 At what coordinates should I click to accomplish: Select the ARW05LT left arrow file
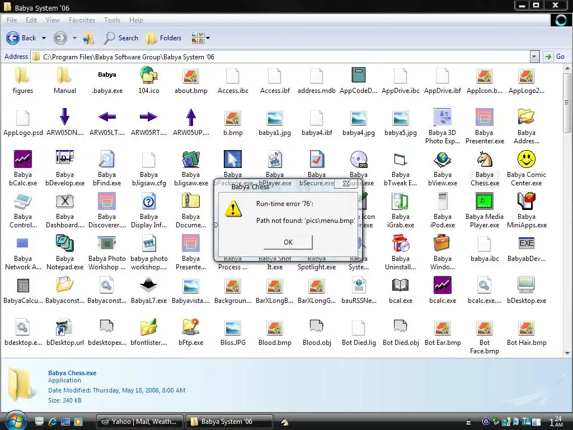coord(107,123)
